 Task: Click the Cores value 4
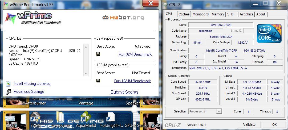coord(248,111)
